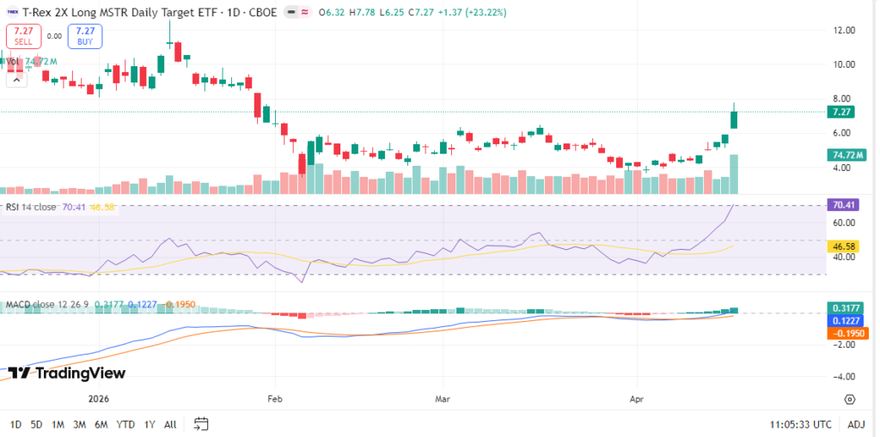Open the go-to-date calendar icon
This screenshot has width=880, height=437.
201,424
